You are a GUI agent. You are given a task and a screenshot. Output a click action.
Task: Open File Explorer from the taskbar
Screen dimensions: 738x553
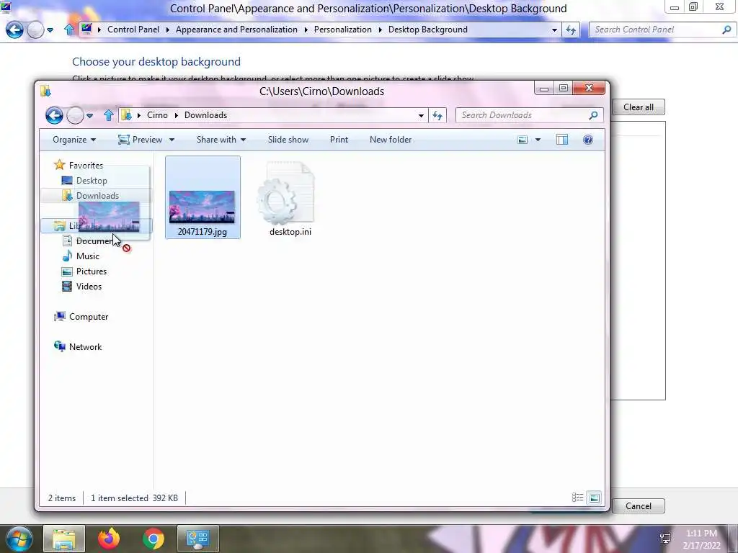pos(64,539)
